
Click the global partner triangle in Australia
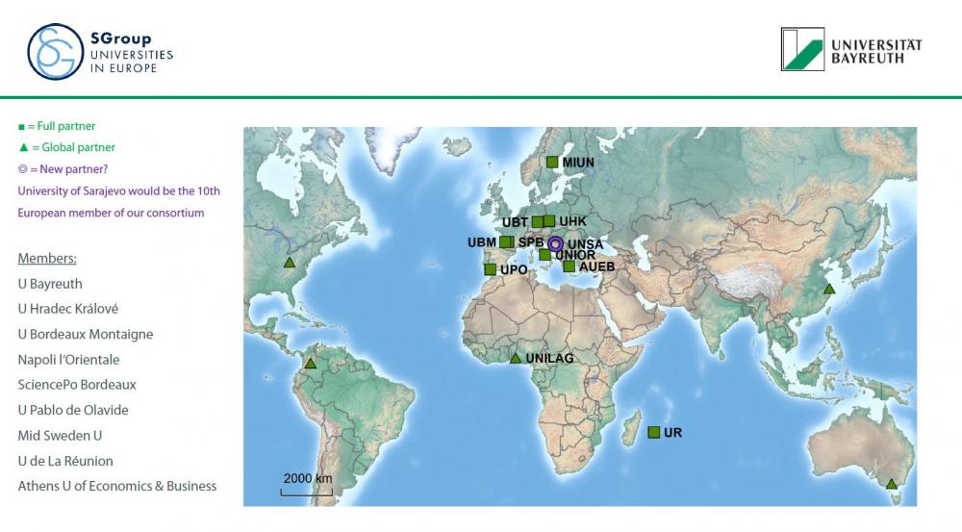click(892, 484)
